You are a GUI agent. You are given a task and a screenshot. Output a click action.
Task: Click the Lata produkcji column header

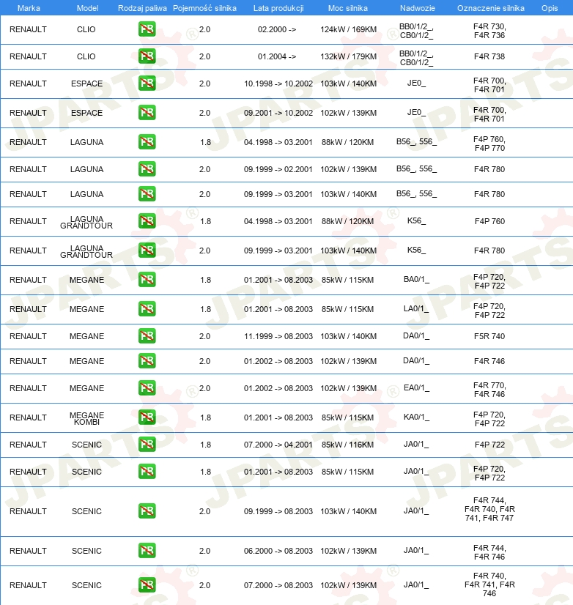[x=278, y=8]
